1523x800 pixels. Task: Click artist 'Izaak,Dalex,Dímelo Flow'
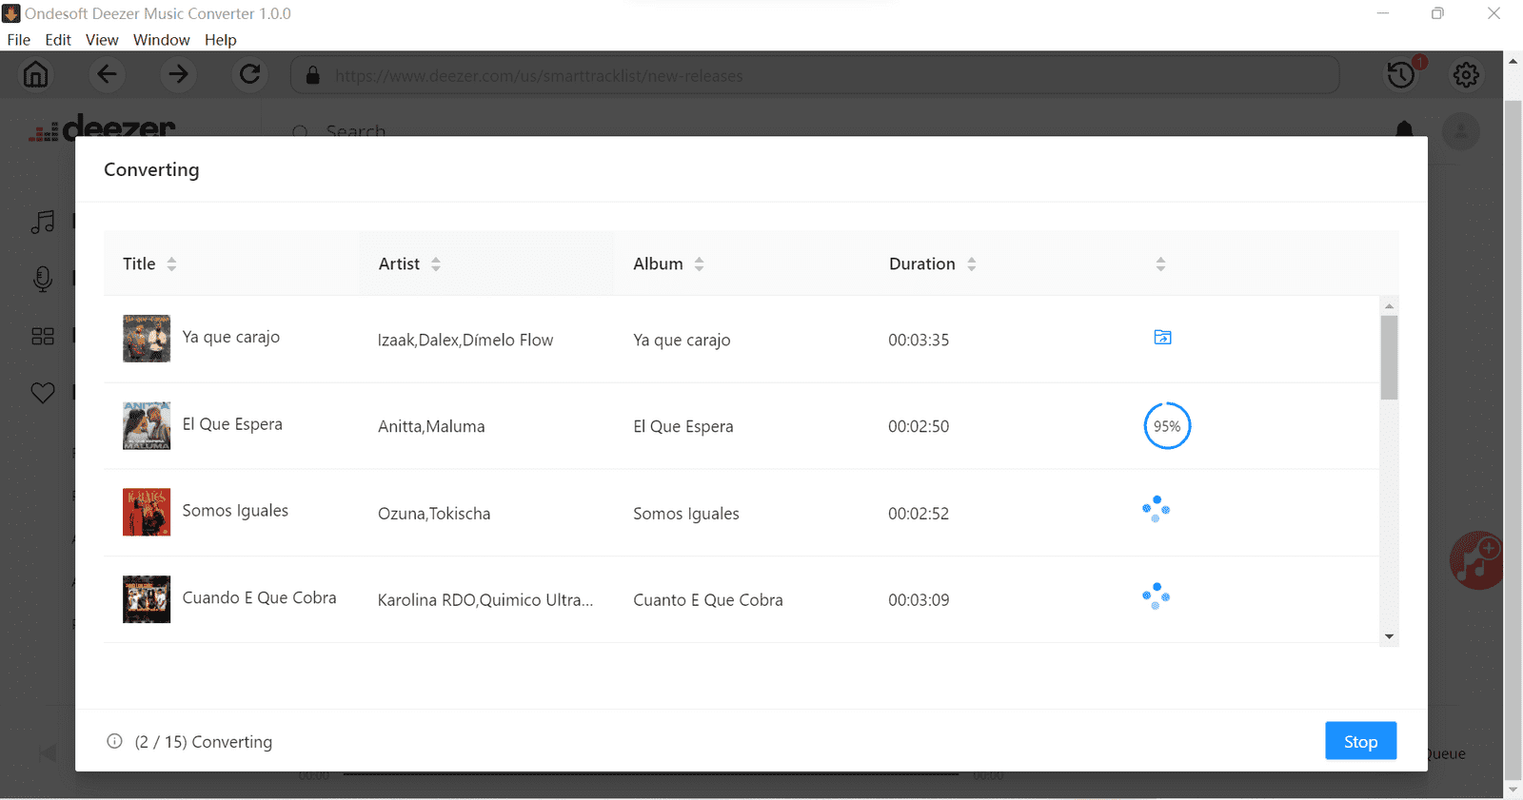[x=465, y=340]
